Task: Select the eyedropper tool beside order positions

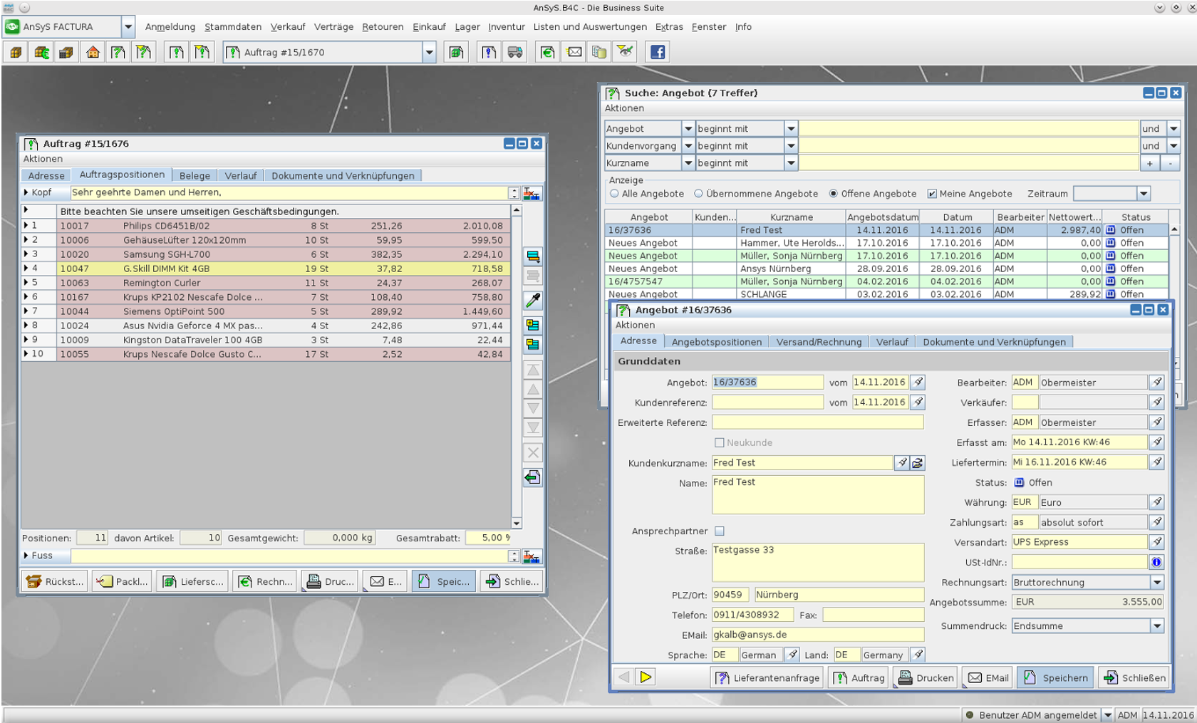Action: pyautogui.click(x=532, y=300)
